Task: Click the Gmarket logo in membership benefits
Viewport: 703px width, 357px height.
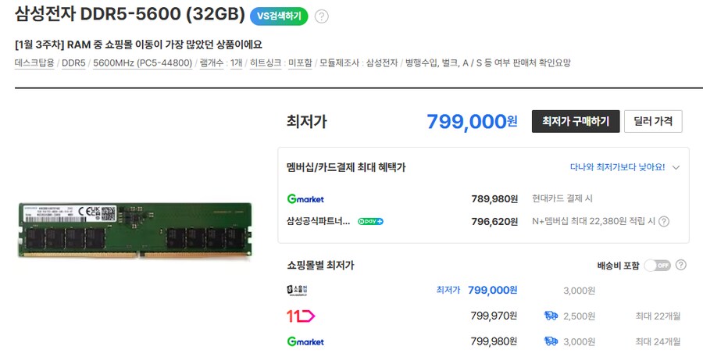Action: (x=305, y=199)
